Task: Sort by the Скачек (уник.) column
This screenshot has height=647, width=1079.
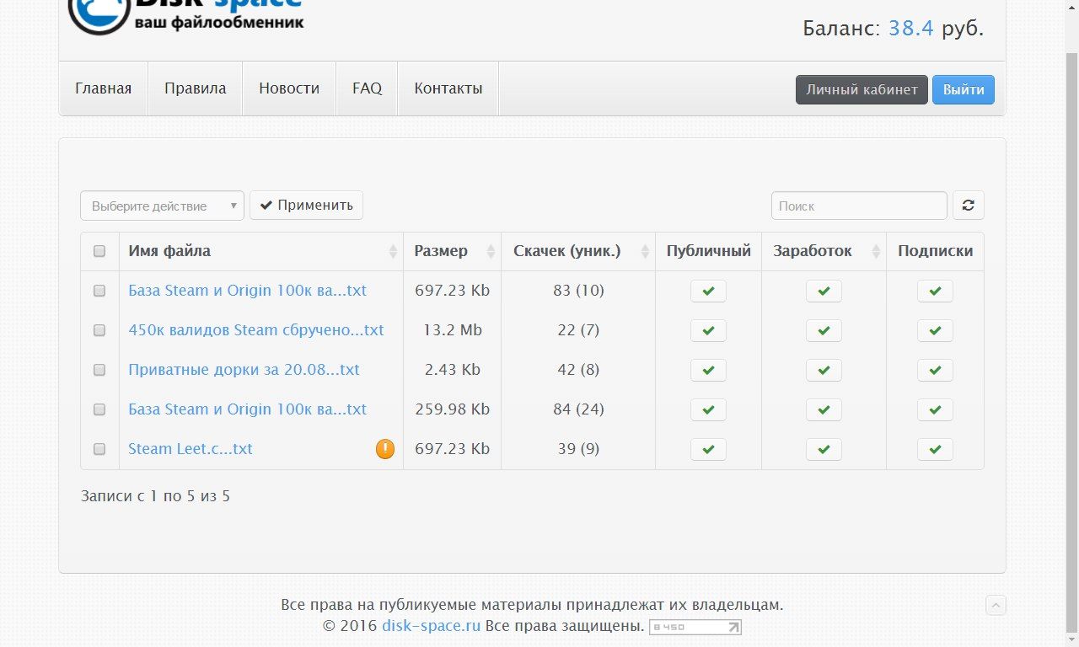Action: 578,251
